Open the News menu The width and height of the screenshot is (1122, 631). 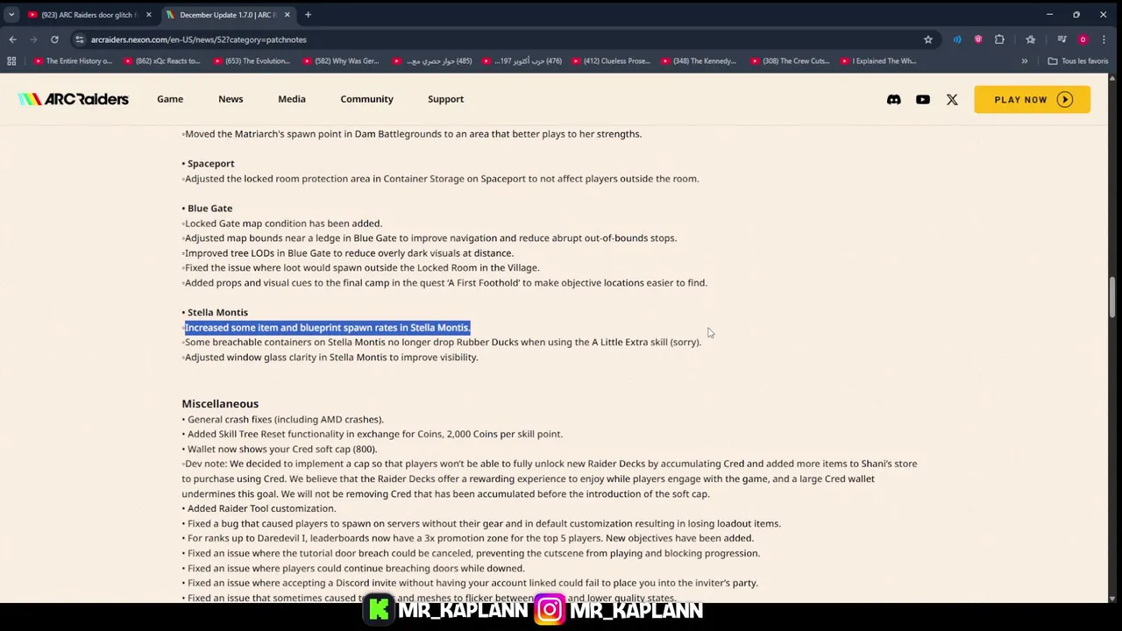pyautogui.click(x=231, y=99)
